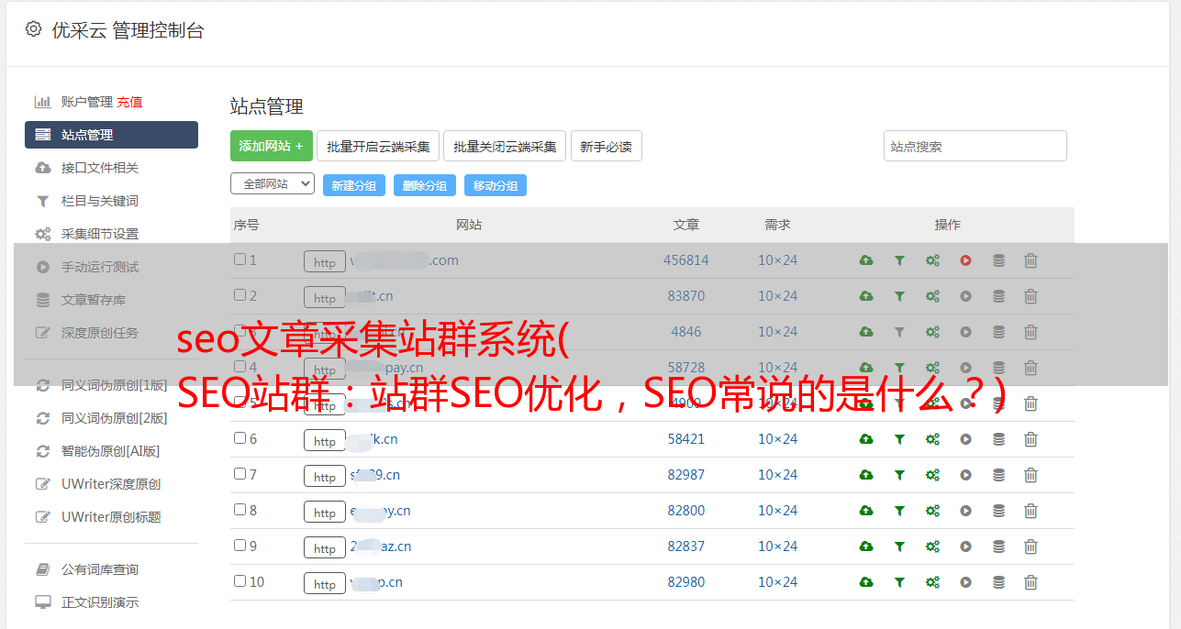The height and width of the screenshot is (629, 1181).
Task: Select 站点管理 sidebar item
Action: pyautogui.click(x=111, y=135)
